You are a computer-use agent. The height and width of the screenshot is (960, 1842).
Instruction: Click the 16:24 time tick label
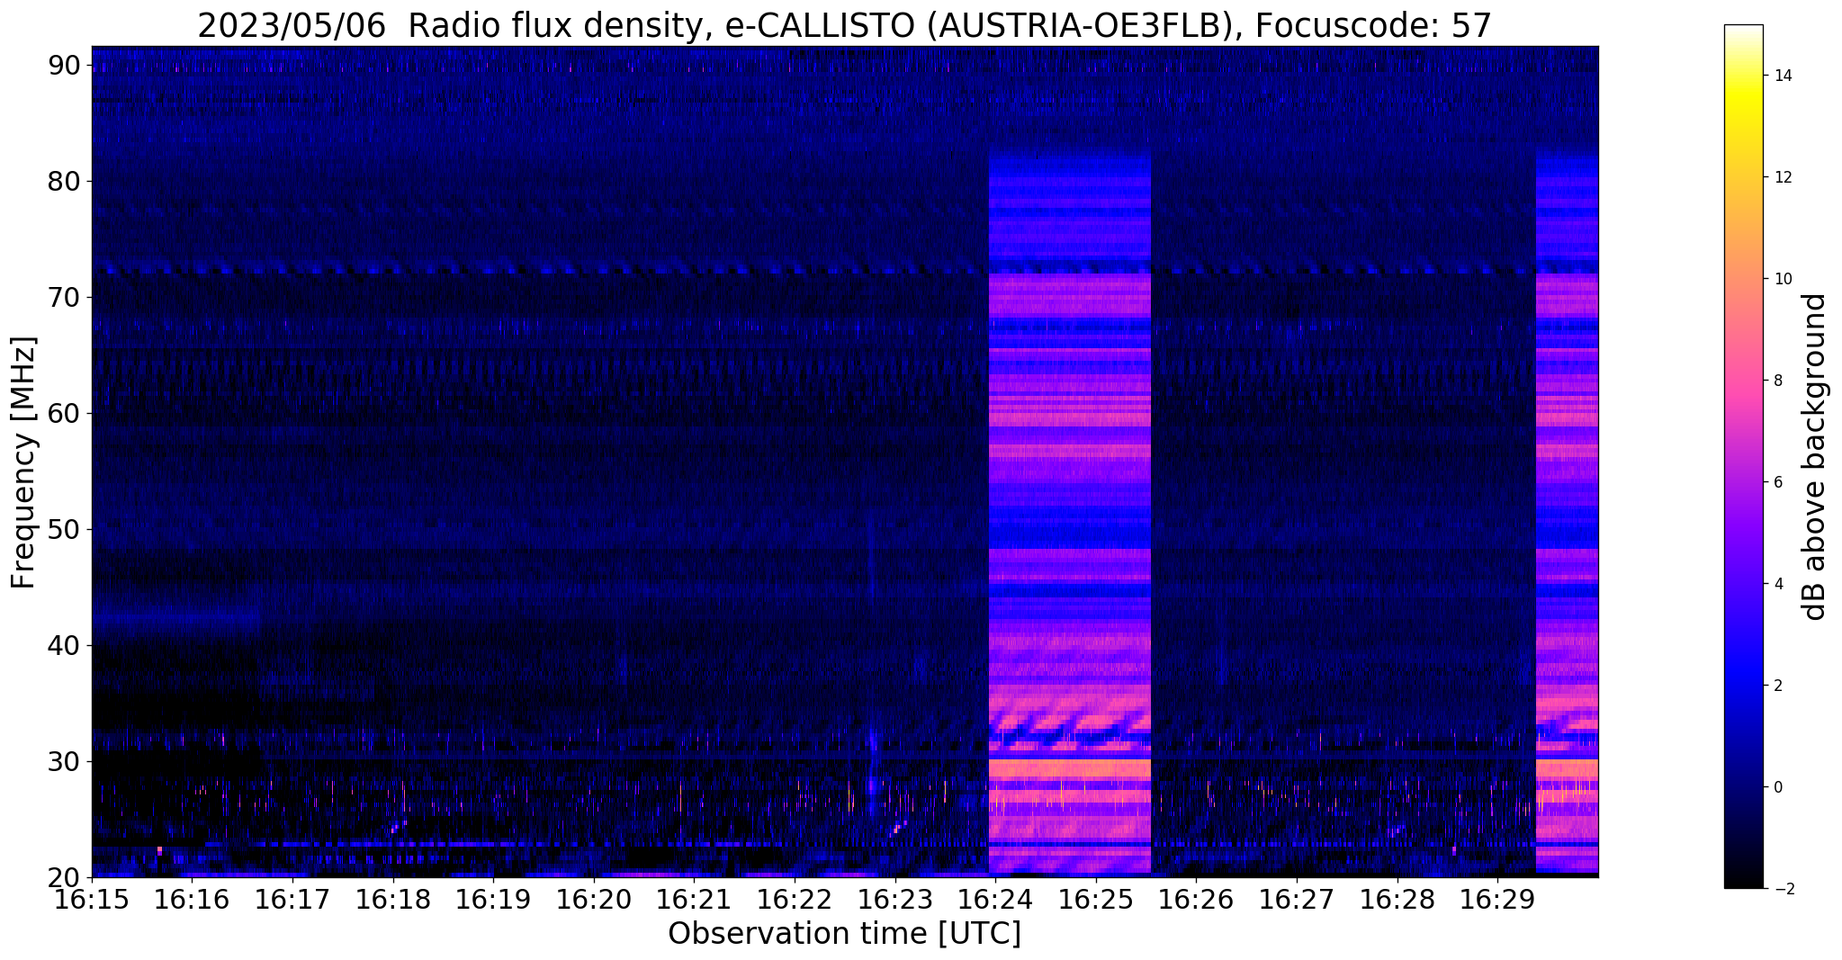995,900
